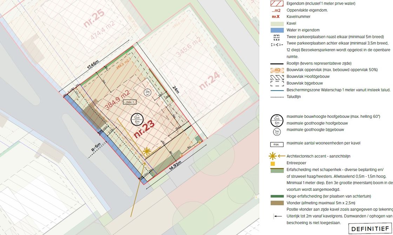Click the red hatched Eigendom legend symbol

tap(277, 4)
